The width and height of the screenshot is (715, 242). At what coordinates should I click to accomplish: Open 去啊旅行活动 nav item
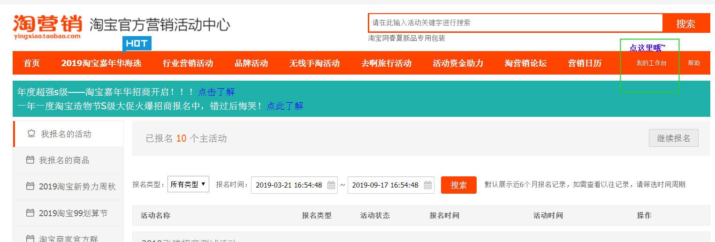pos(386,63)
